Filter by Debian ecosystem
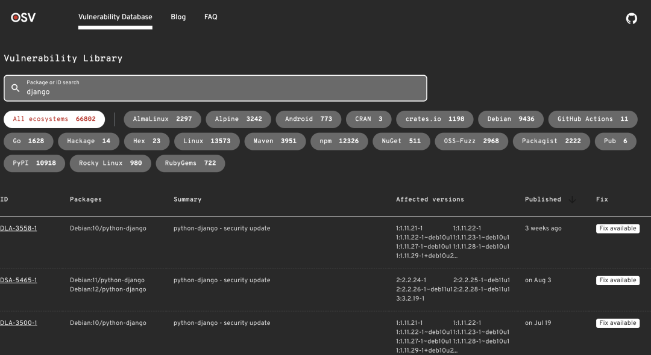The image size is (651, 355). coord(511,119)
